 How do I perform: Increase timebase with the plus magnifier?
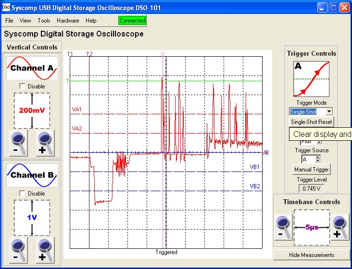pyautogui.click(x=340, y=227)
